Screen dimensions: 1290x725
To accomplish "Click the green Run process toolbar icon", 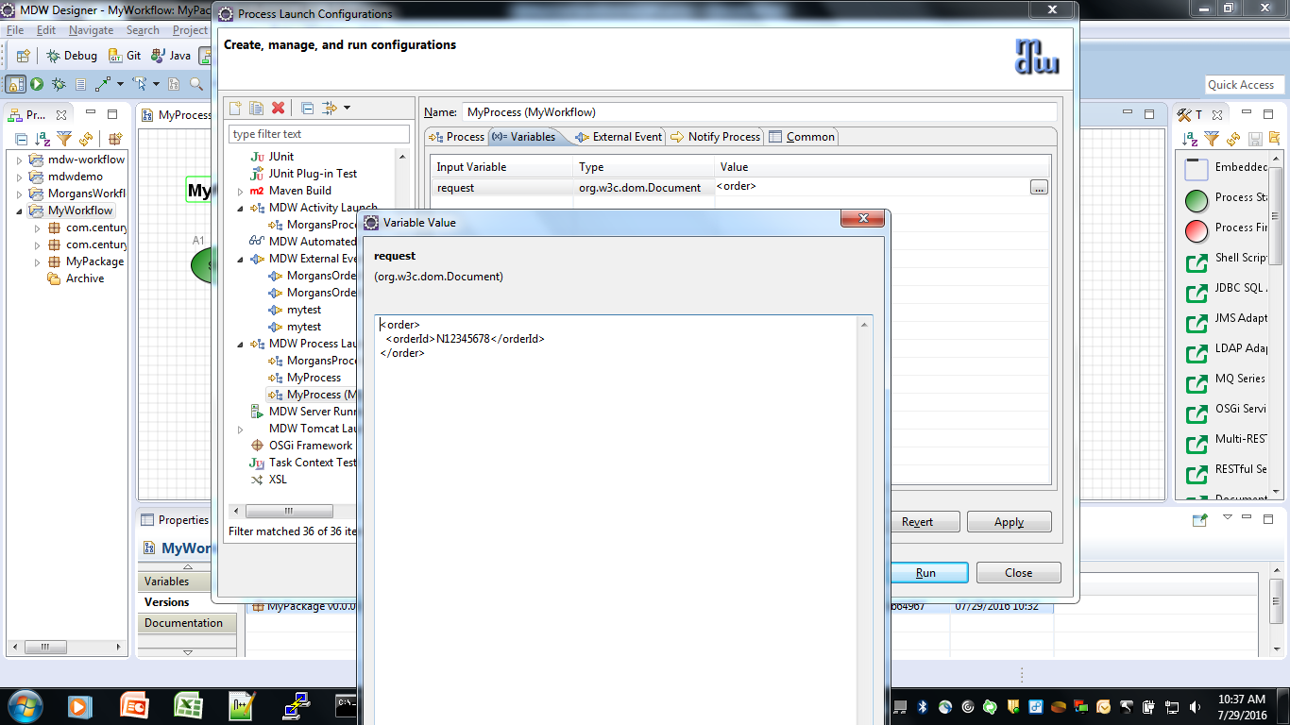I will coord(37,84).
